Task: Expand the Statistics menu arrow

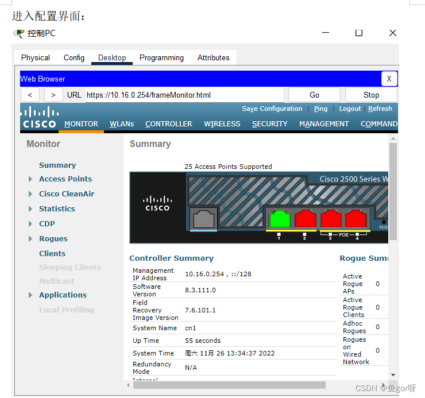Action: pyautogui.click(x=30, y=208)
